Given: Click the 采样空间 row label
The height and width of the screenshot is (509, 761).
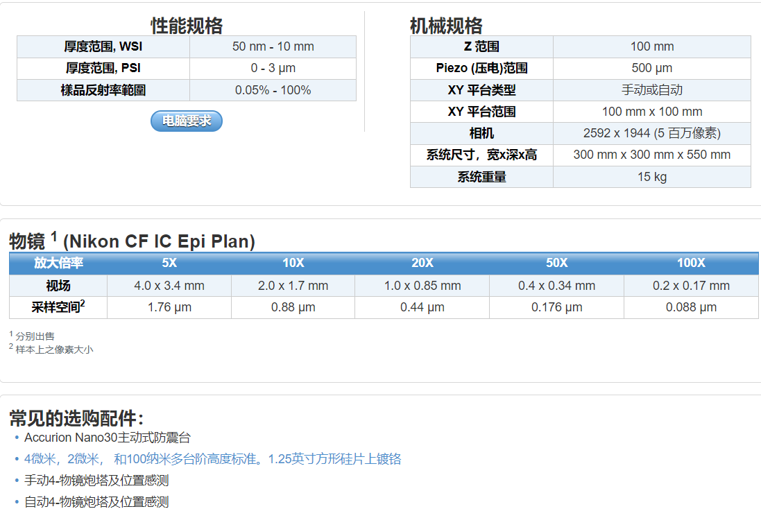Looking at the screenshot, I should tap(58, 307).
